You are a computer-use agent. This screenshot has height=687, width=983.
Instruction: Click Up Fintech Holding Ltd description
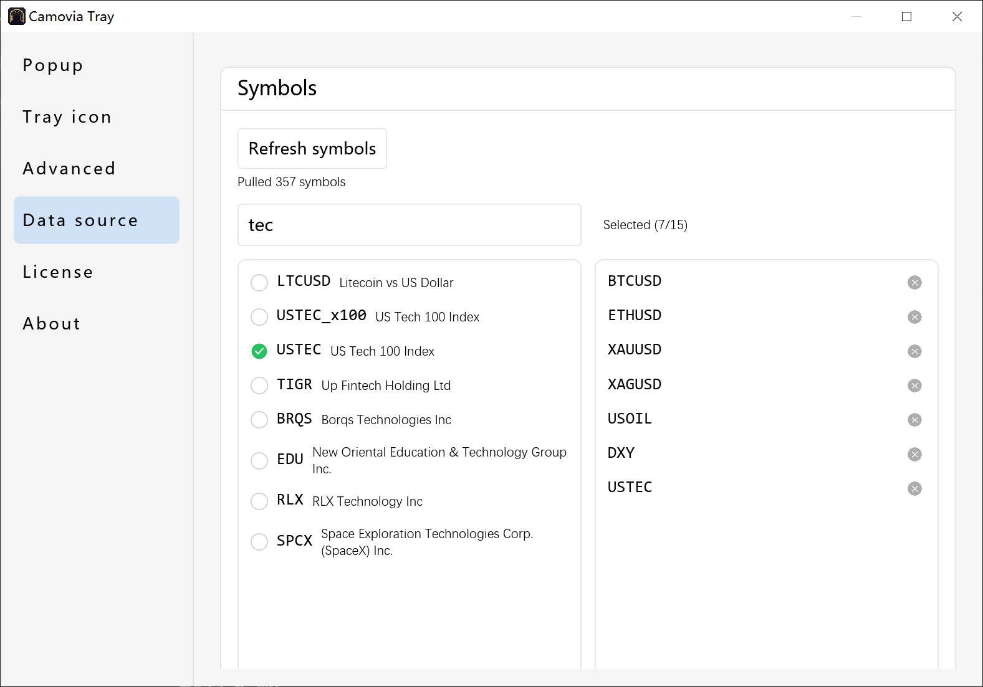point(386,386)
